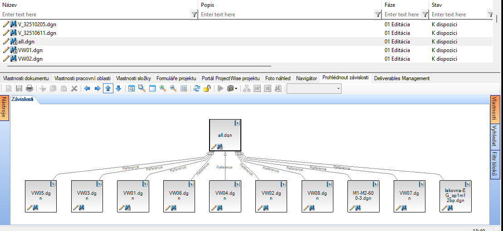Viewport: 503px width, 231px height.
Task: Click the Zoom Out magnifier icon
Action: tap(173, 88)
